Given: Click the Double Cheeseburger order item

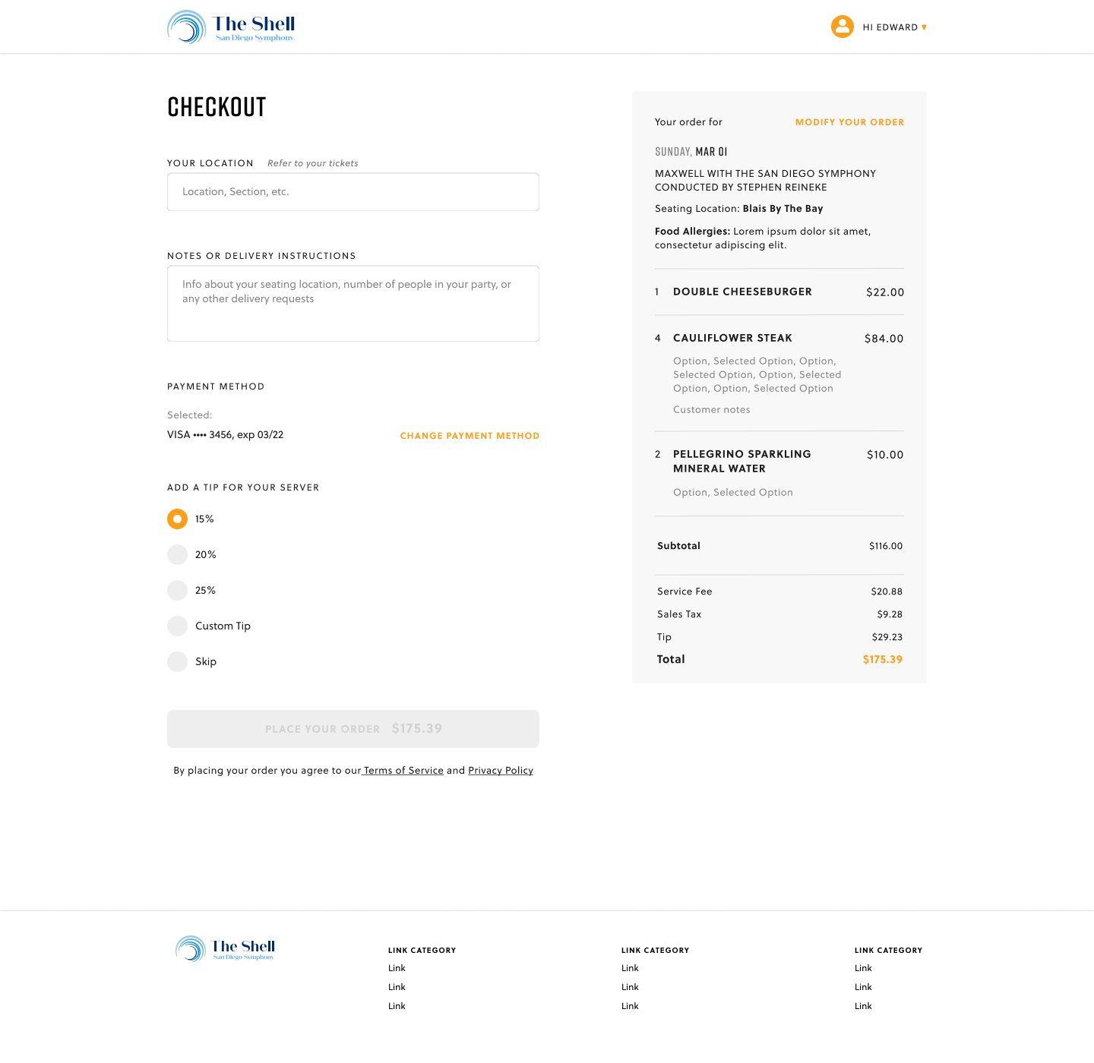Looking at the screenshot, I should (742, 292).
